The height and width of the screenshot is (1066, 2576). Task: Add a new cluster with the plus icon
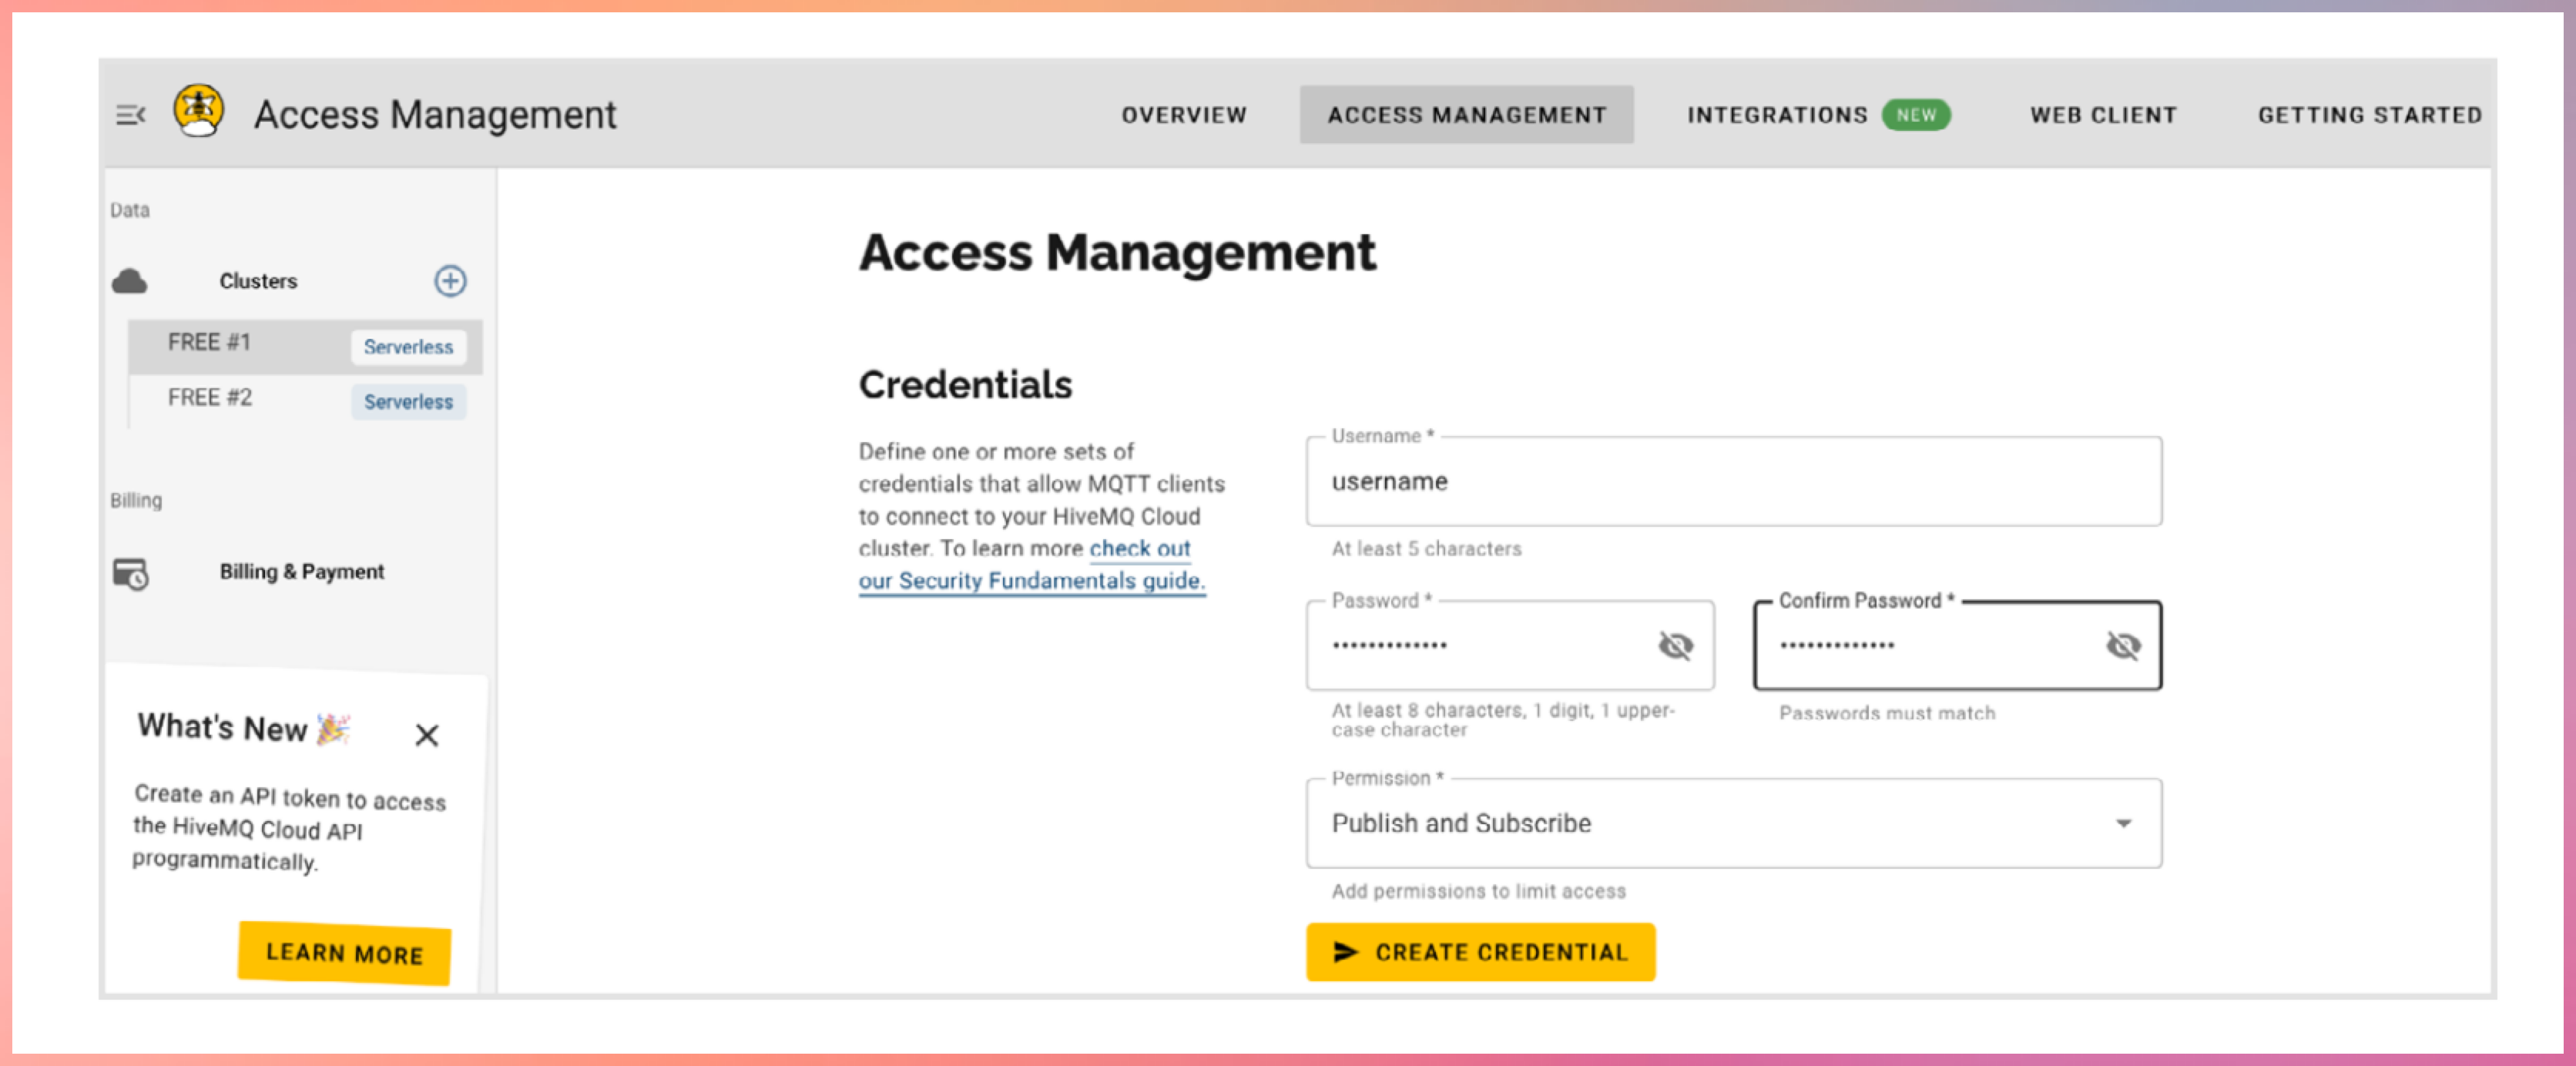(449, 281)
